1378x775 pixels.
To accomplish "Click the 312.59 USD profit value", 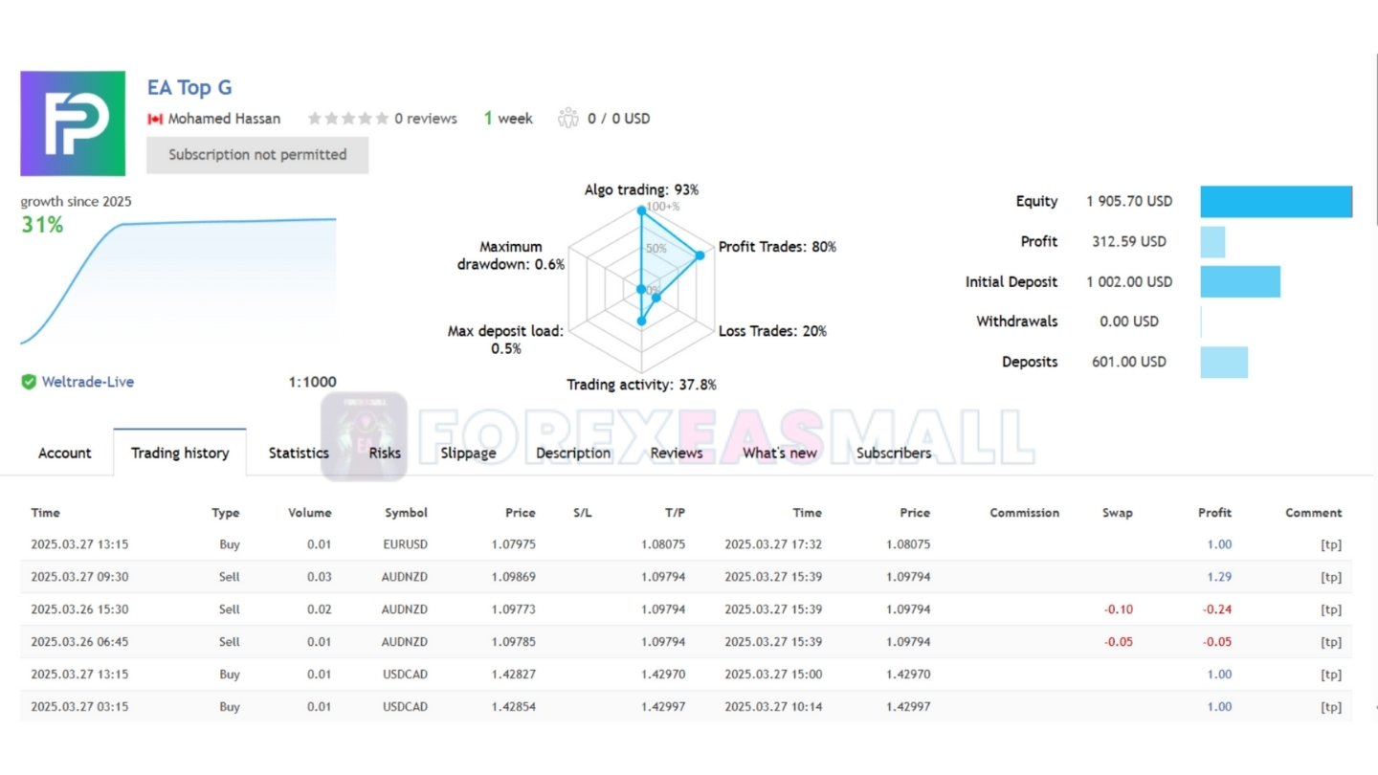I will (x=1129, y=242).
